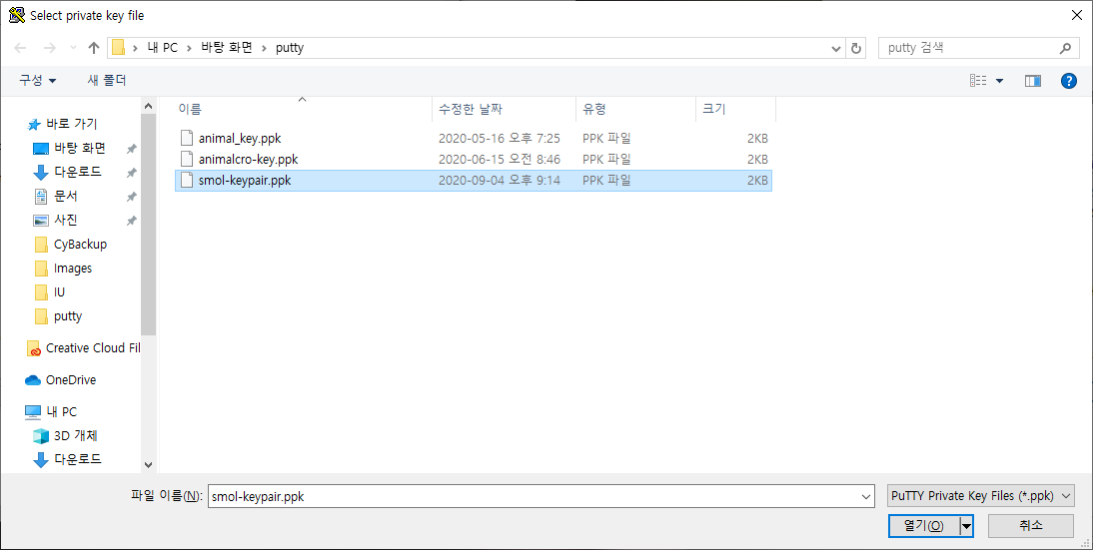The width and height of the screenshot is (1093, 550).
Task: Select Creative Cloud Files in sidebar
Action: (x=93, y=348)
